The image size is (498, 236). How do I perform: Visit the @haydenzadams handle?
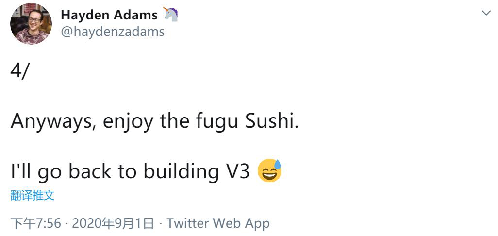pos(113,32)
